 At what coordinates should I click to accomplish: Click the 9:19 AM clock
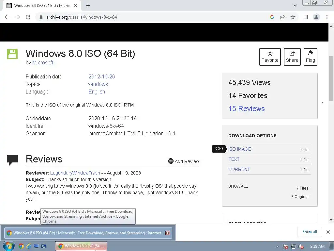click(x=317, y=246)
